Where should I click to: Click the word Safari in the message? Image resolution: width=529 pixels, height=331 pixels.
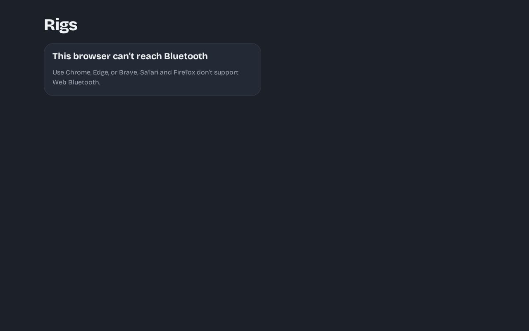tap(149, 72)
